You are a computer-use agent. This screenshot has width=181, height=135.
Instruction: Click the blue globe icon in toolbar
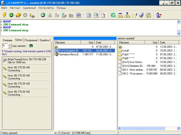click(43, 15)
